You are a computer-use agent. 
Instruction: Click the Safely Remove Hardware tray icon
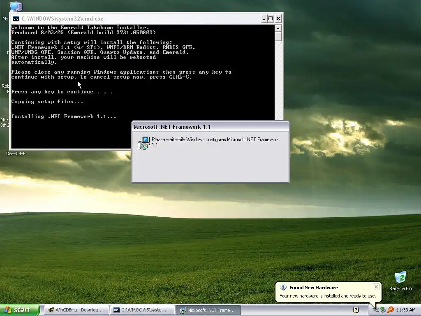(x=383, y=310)
